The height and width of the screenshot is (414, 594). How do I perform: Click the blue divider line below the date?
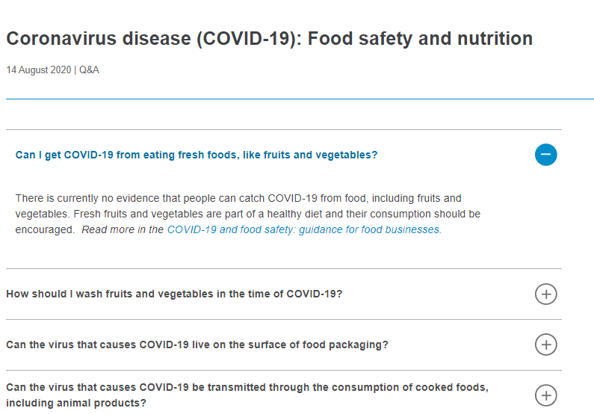click(299, 99)
